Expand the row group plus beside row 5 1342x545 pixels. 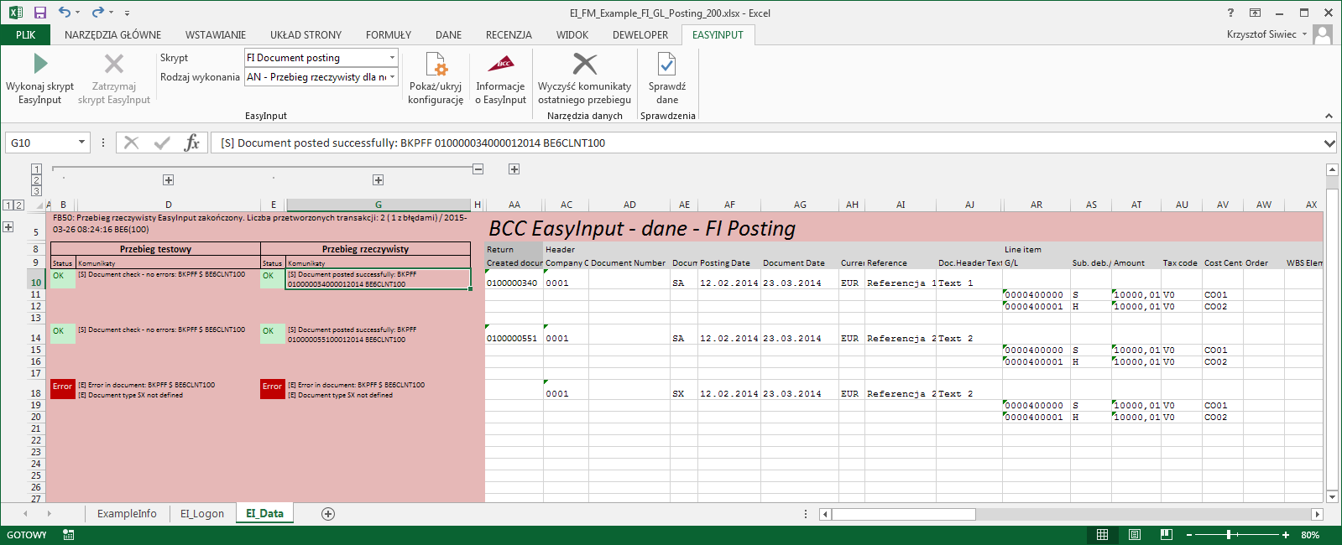tap(8, 227)
